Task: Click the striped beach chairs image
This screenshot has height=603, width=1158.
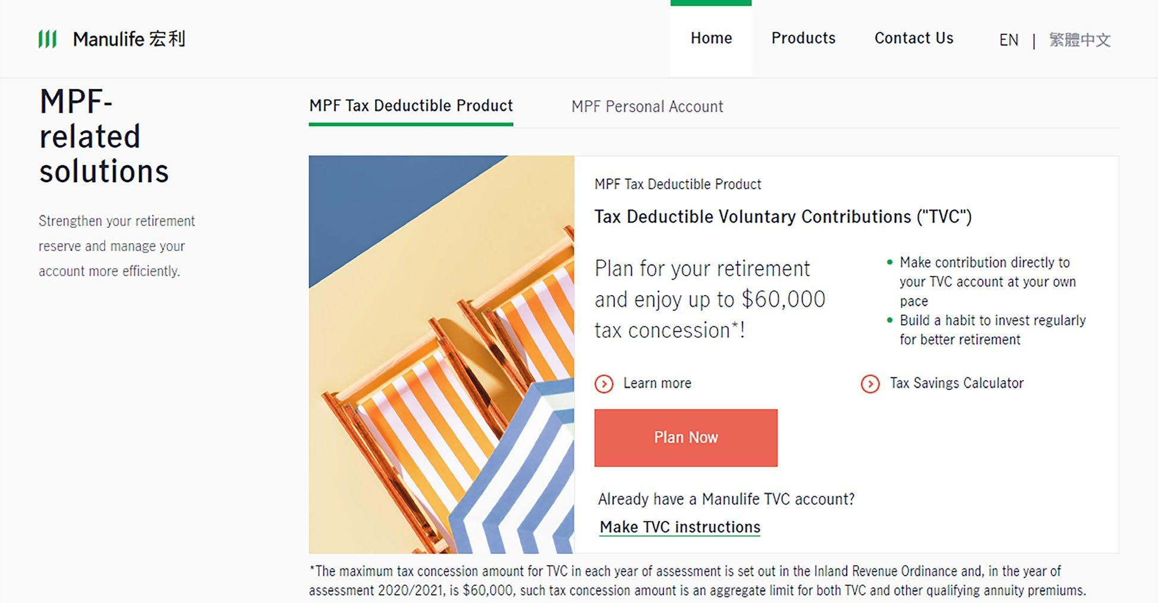Action: pos(441,354)
